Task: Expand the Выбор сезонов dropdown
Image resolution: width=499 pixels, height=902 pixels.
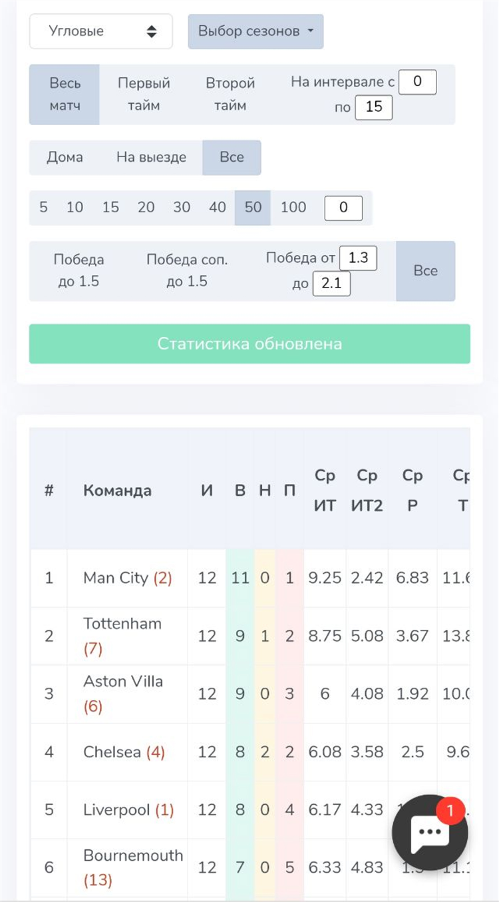Action: click(x=255, y=31)
